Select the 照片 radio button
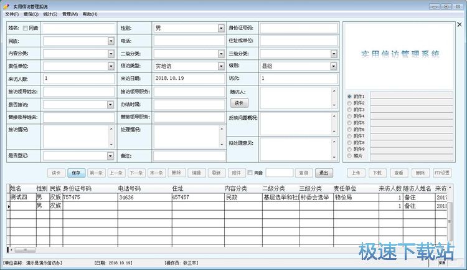Screen dimensions: 467x270 point(349,156)
